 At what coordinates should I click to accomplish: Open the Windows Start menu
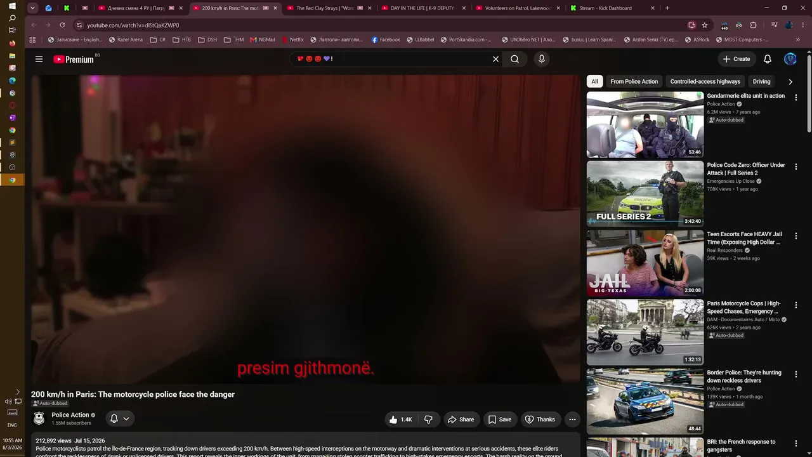(12, 6)
